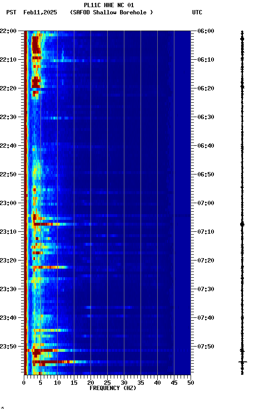Click the 23:40 PST time label
This screenshot has height=413, width=263.
click(x=8, y=318)
